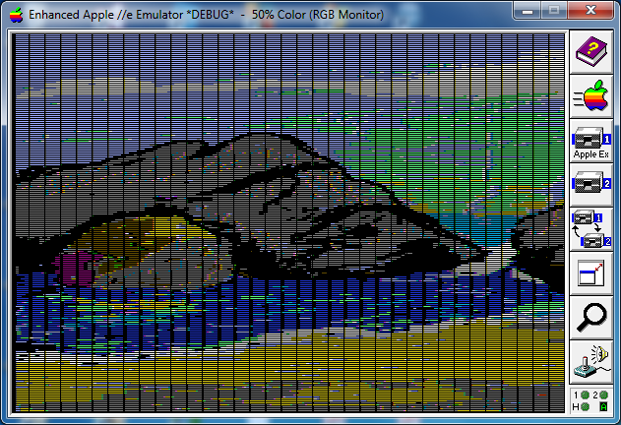Image resolution: width=621 pixels, height=425 pixels.
Task: Close the Apple //e Emulator window
Action: click(590, 10)
